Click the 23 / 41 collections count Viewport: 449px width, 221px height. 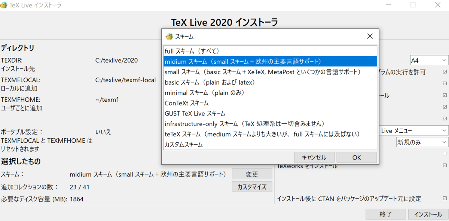click(x=80, y=187)
